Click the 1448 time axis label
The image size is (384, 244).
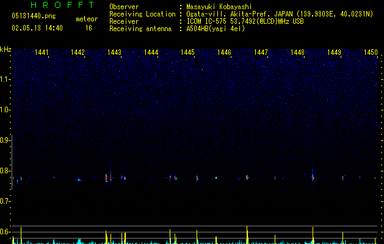297,52
